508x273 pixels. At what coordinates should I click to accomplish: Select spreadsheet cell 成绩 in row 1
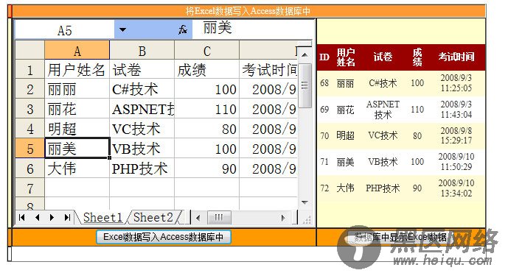tap(206, 70)
